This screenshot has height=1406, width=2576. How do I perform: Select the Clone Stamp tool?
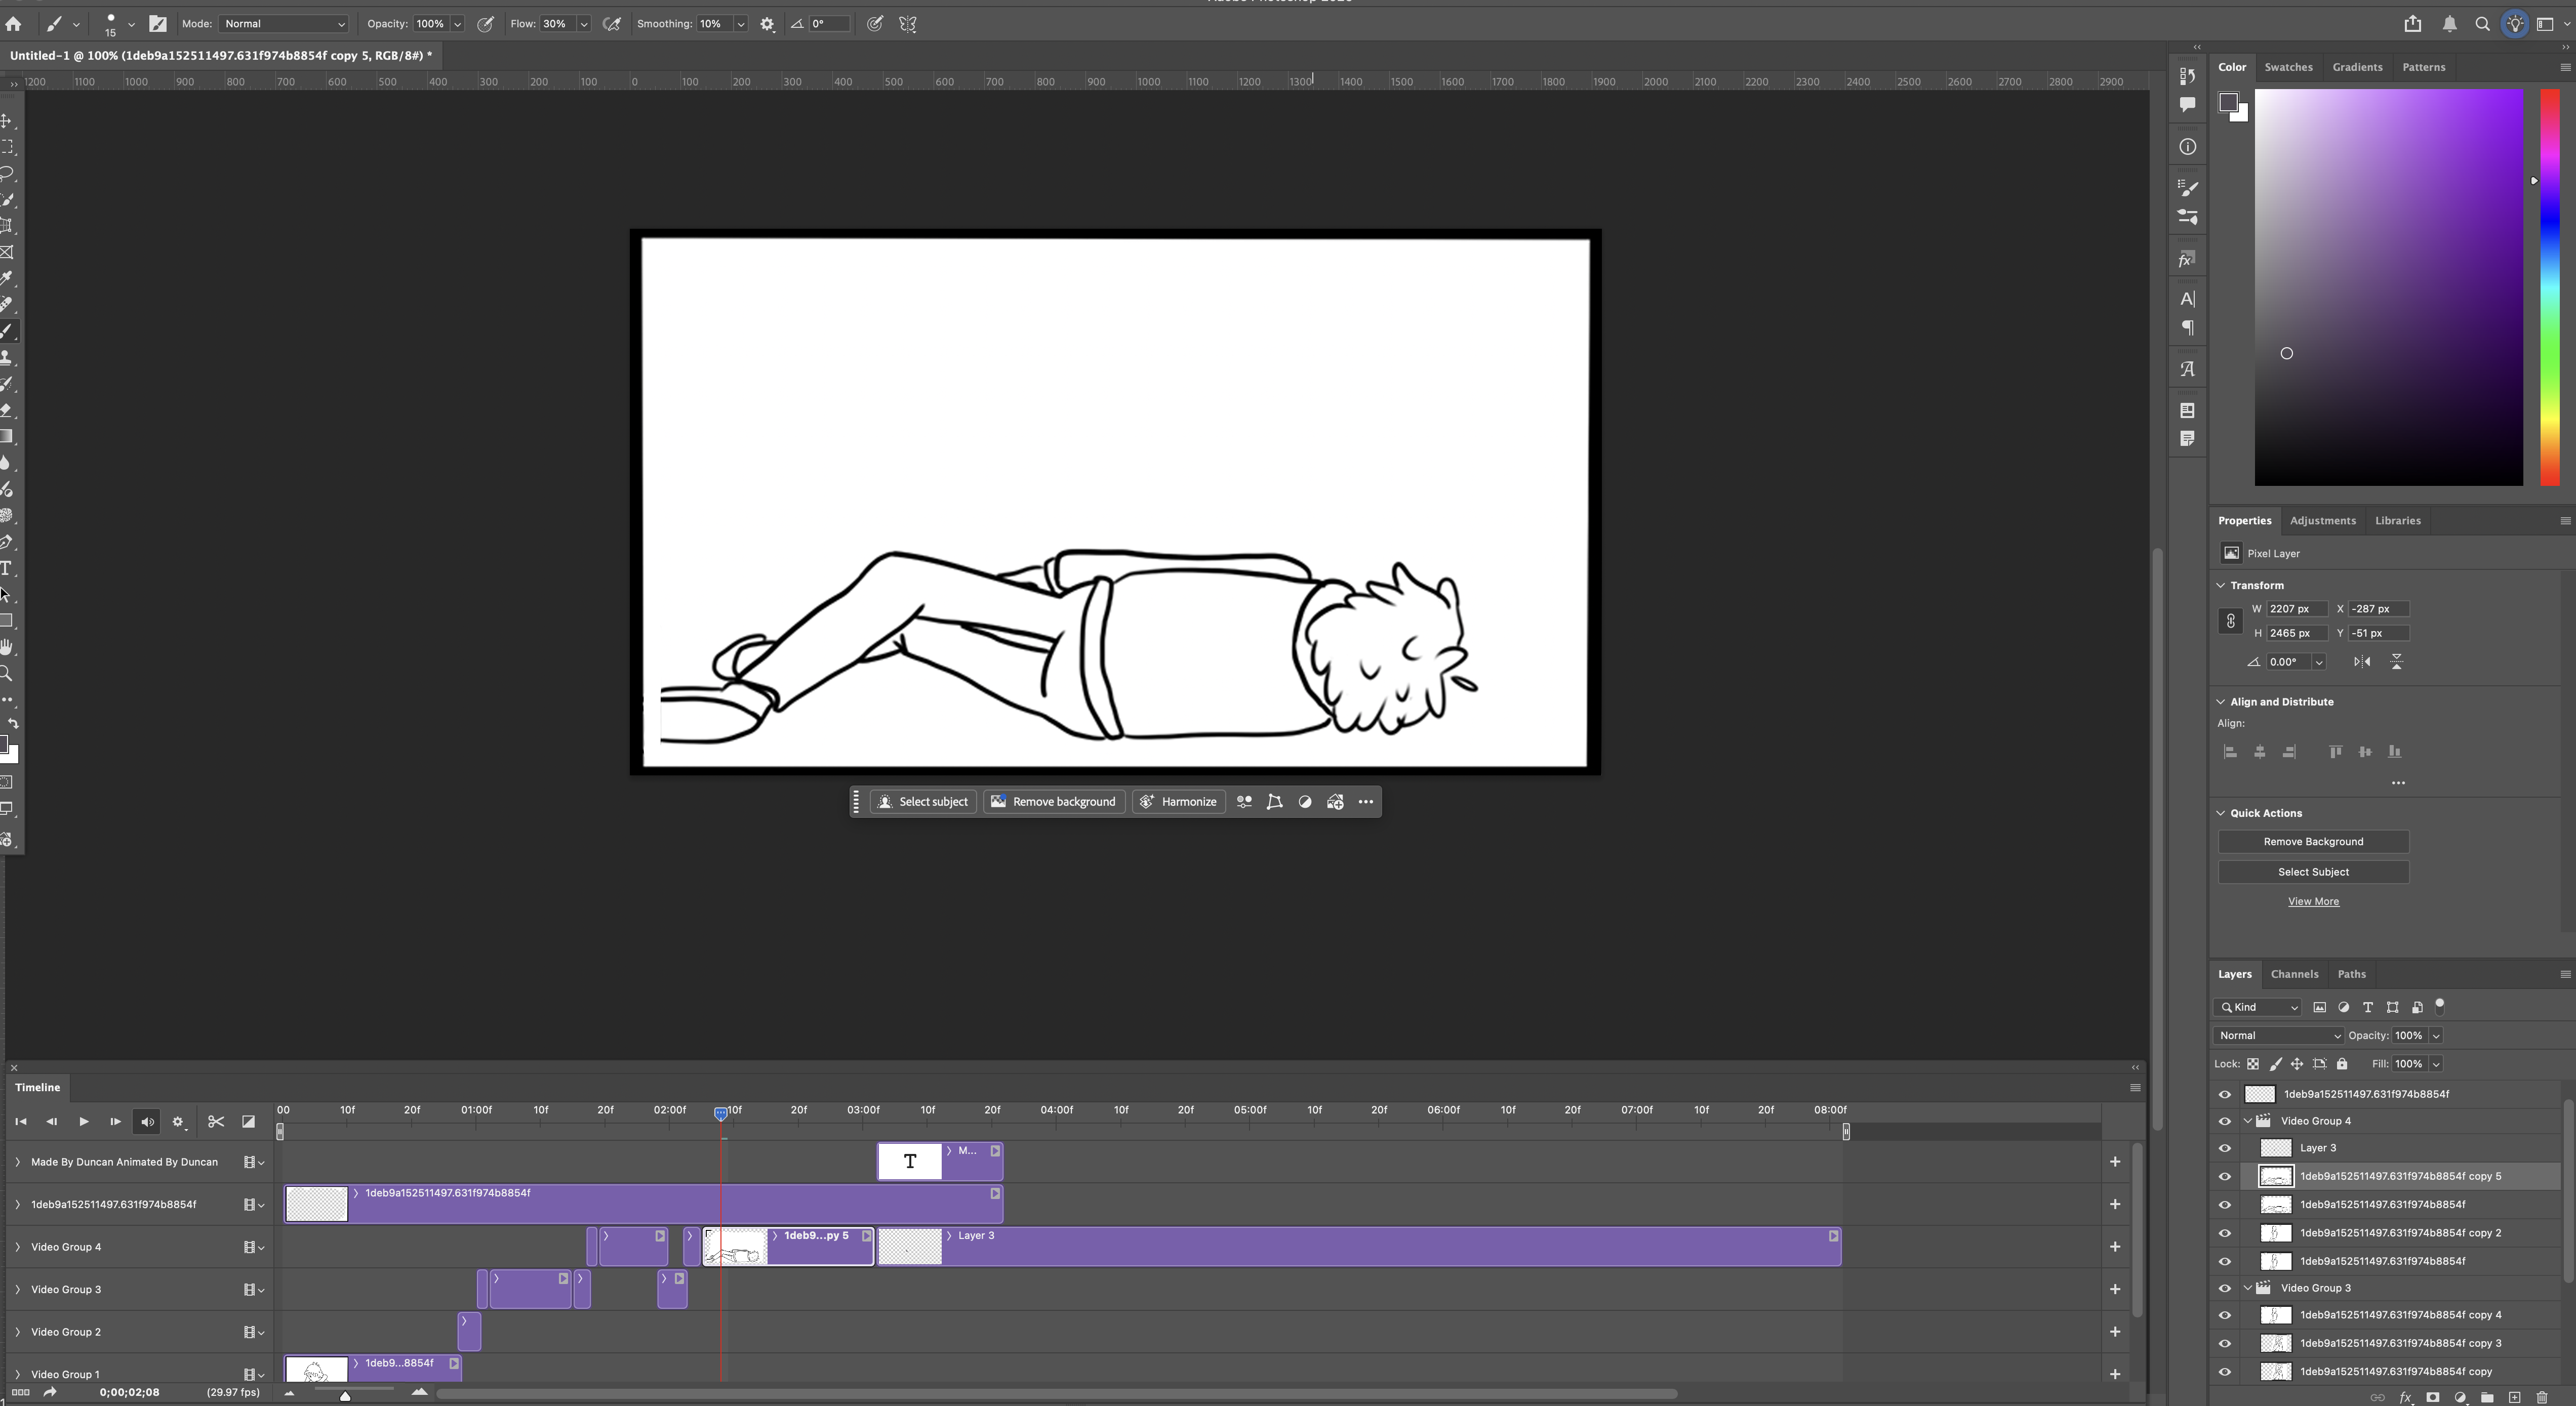(x=6, y=357)
